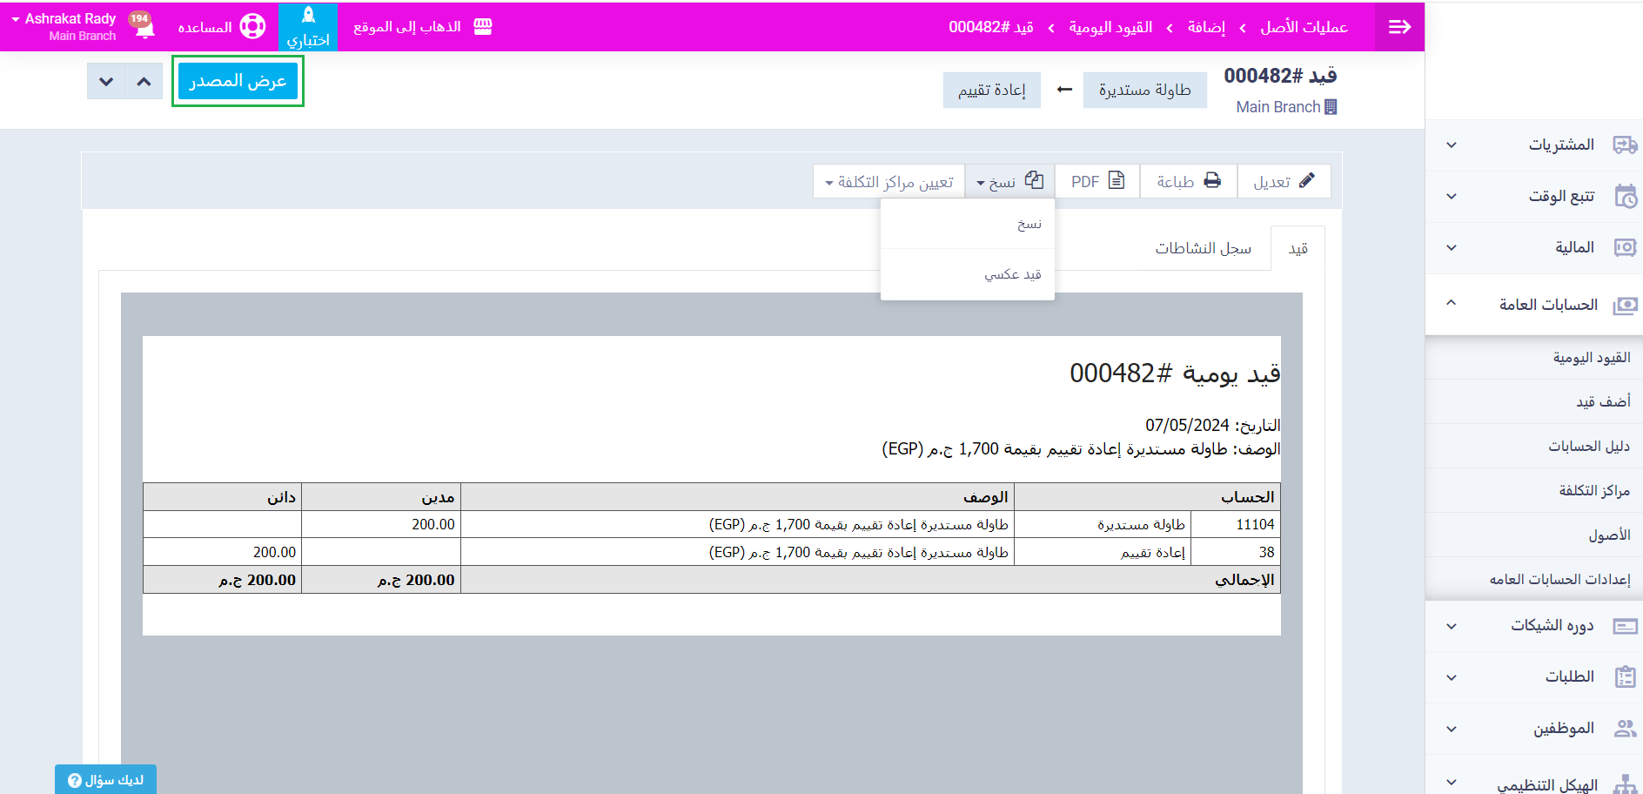Toggle the copy dropdown button

tap(1009, 182)
